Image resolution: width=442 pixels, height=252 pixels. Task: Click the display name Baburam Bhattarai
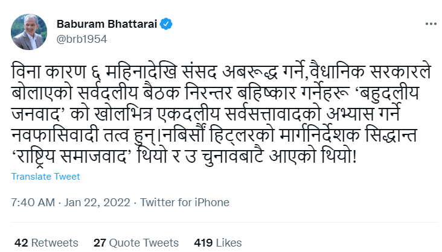pyautogui.click(x=107, y=24)
